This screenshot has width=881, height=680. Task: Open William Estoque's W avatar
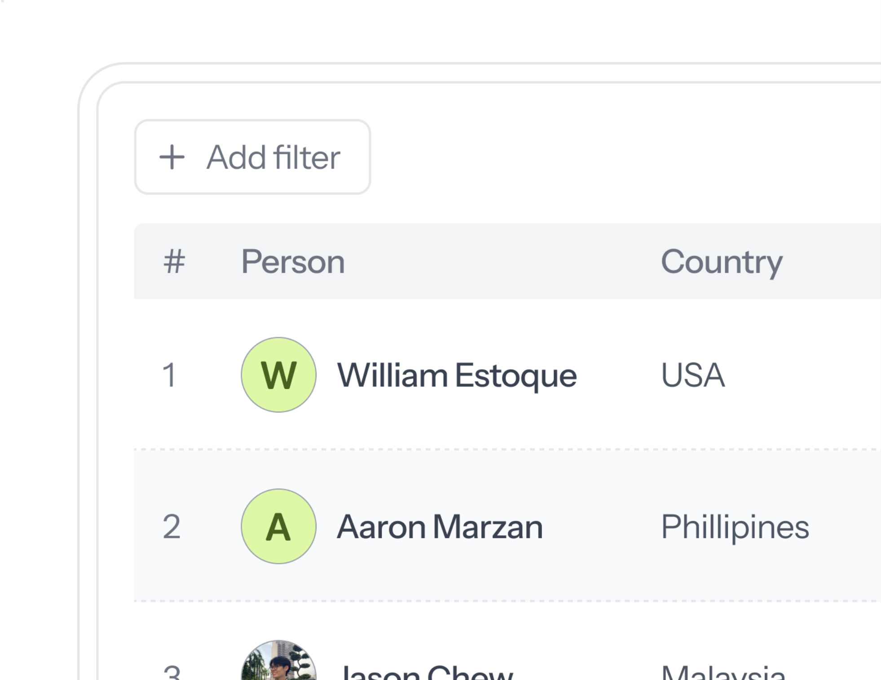(279, 375)
